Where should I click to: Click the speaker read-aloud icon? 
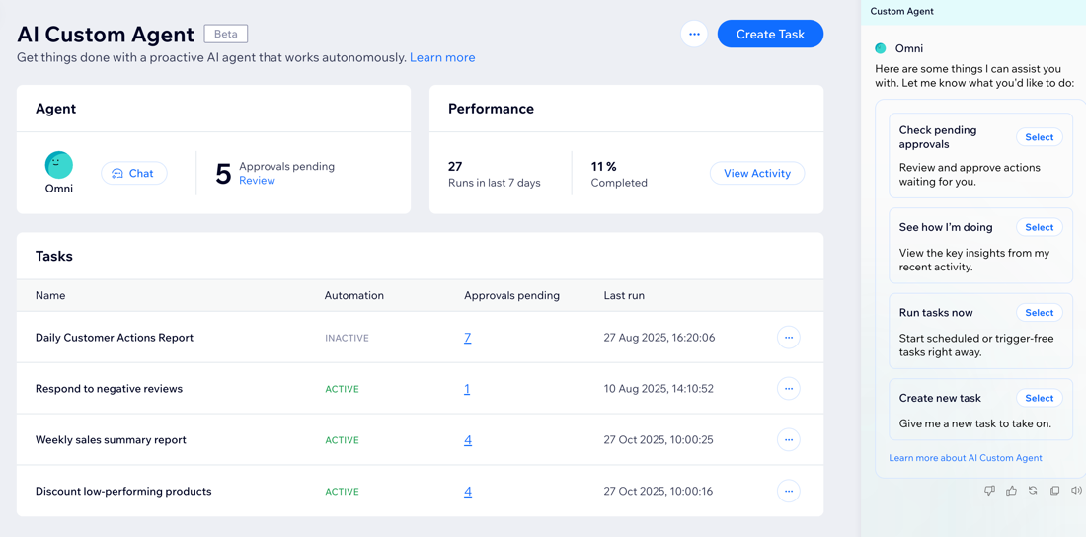[x=1076, y=491]
